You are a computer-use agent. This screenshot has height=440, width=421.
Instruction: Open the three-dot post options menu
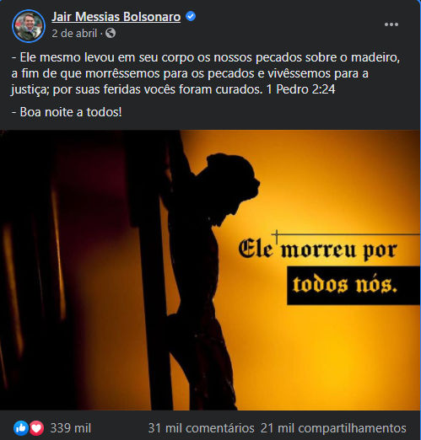coord(391,24)
